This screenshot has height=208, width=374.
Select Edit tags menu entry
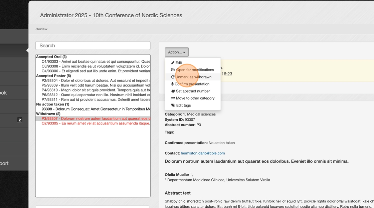193,105
